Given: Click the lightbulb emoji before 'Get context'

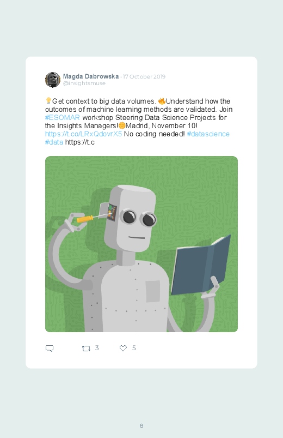Looking at the screenshot, I should [x=48, y=100].
